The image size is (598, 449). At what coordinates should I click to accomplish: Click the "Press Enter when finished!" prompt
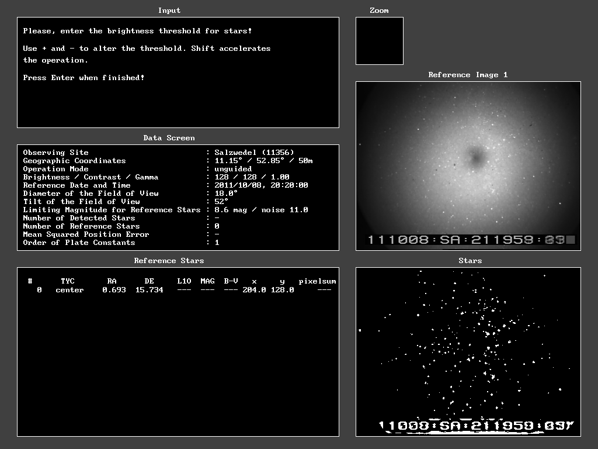84,78
